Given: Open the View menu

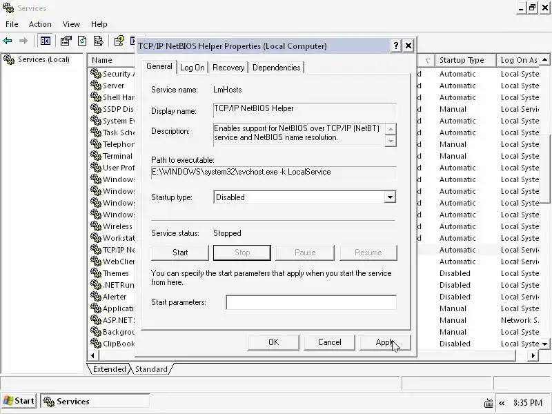Looking at the screenshot, I should pyautogui.click(x=71, y=24).
